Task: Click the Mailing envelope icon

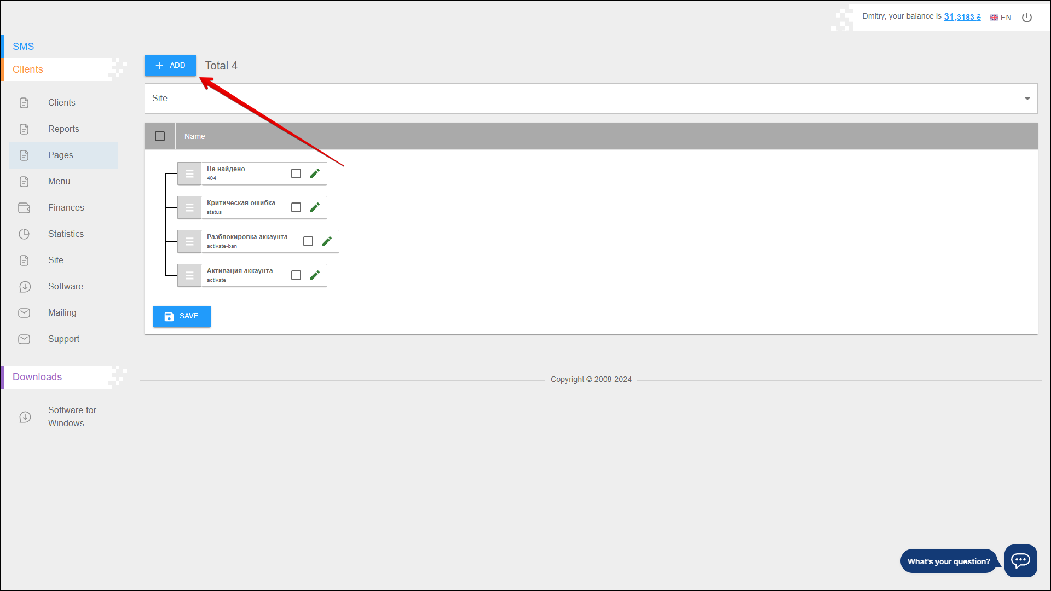Action: pos(24,313)
